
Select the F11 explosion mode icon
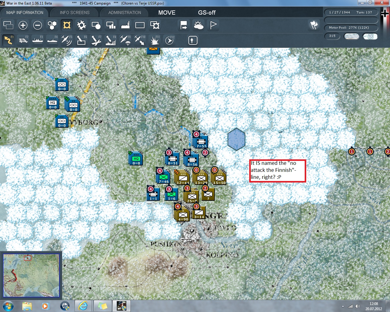[x=154, y=40]
